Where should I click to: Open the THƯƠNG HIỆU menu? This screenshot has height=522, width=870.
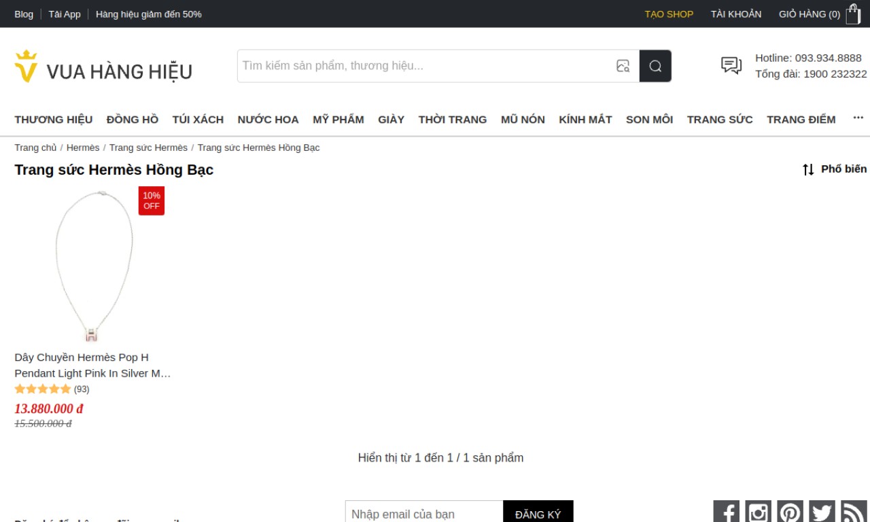54,120
